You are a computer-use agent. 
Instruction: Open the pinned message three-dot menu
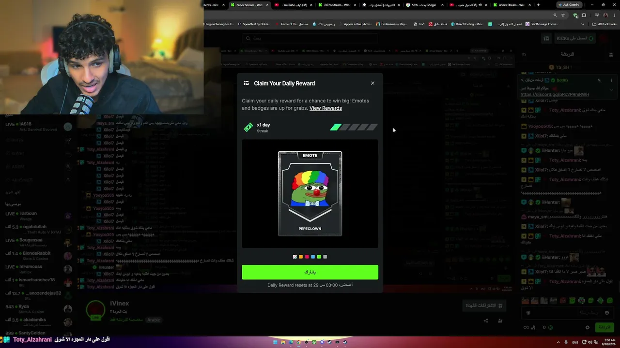[611, 80]
